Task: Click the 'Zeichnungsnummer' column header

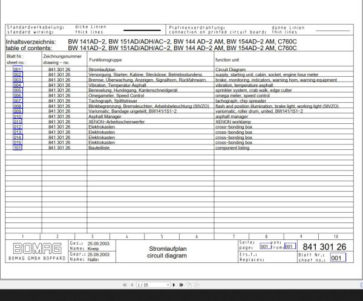Action: coord(62,56)
